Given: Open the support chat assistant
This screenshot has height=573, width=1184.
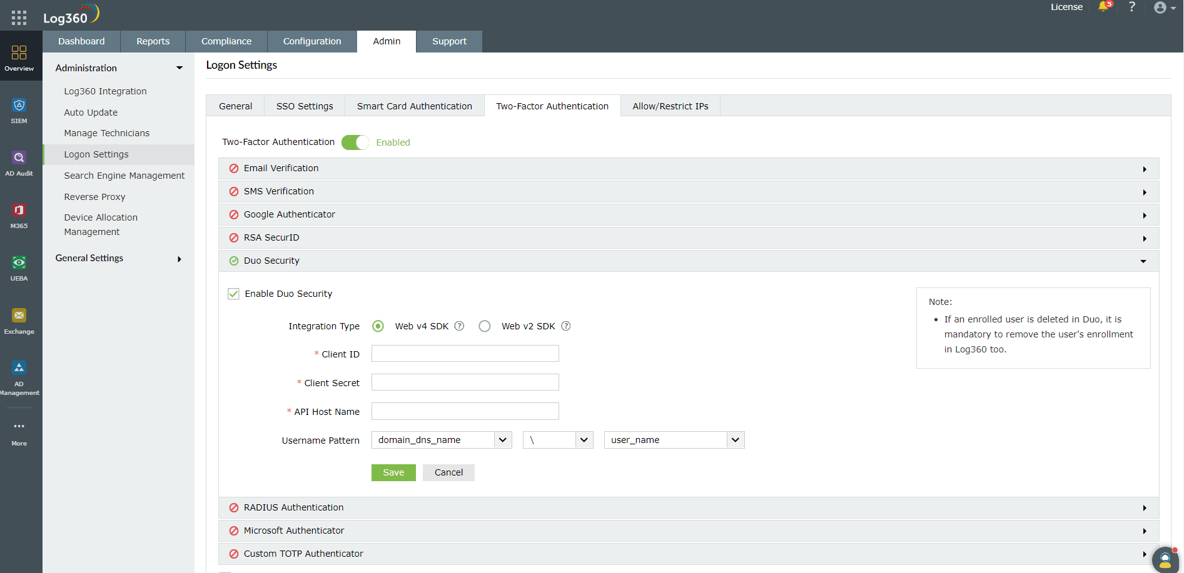Looking at the screenshot, I should coord(1165,560).
